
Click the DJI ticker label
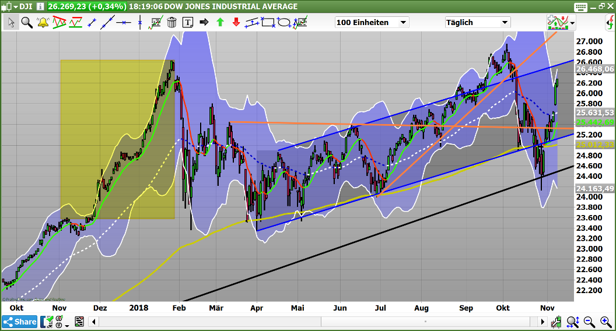point(26,6)
